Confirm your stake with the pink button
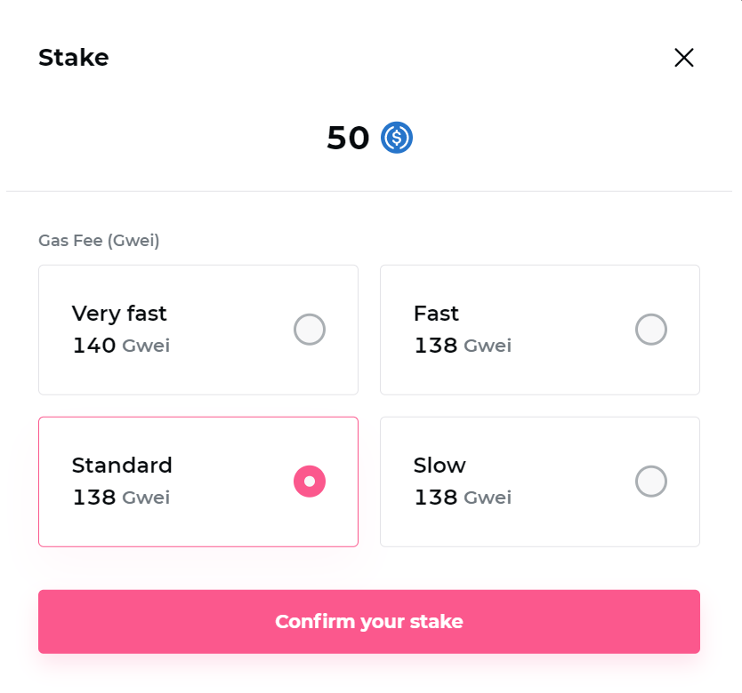Screen dimensions: 742x693 (x=369, y=622)
